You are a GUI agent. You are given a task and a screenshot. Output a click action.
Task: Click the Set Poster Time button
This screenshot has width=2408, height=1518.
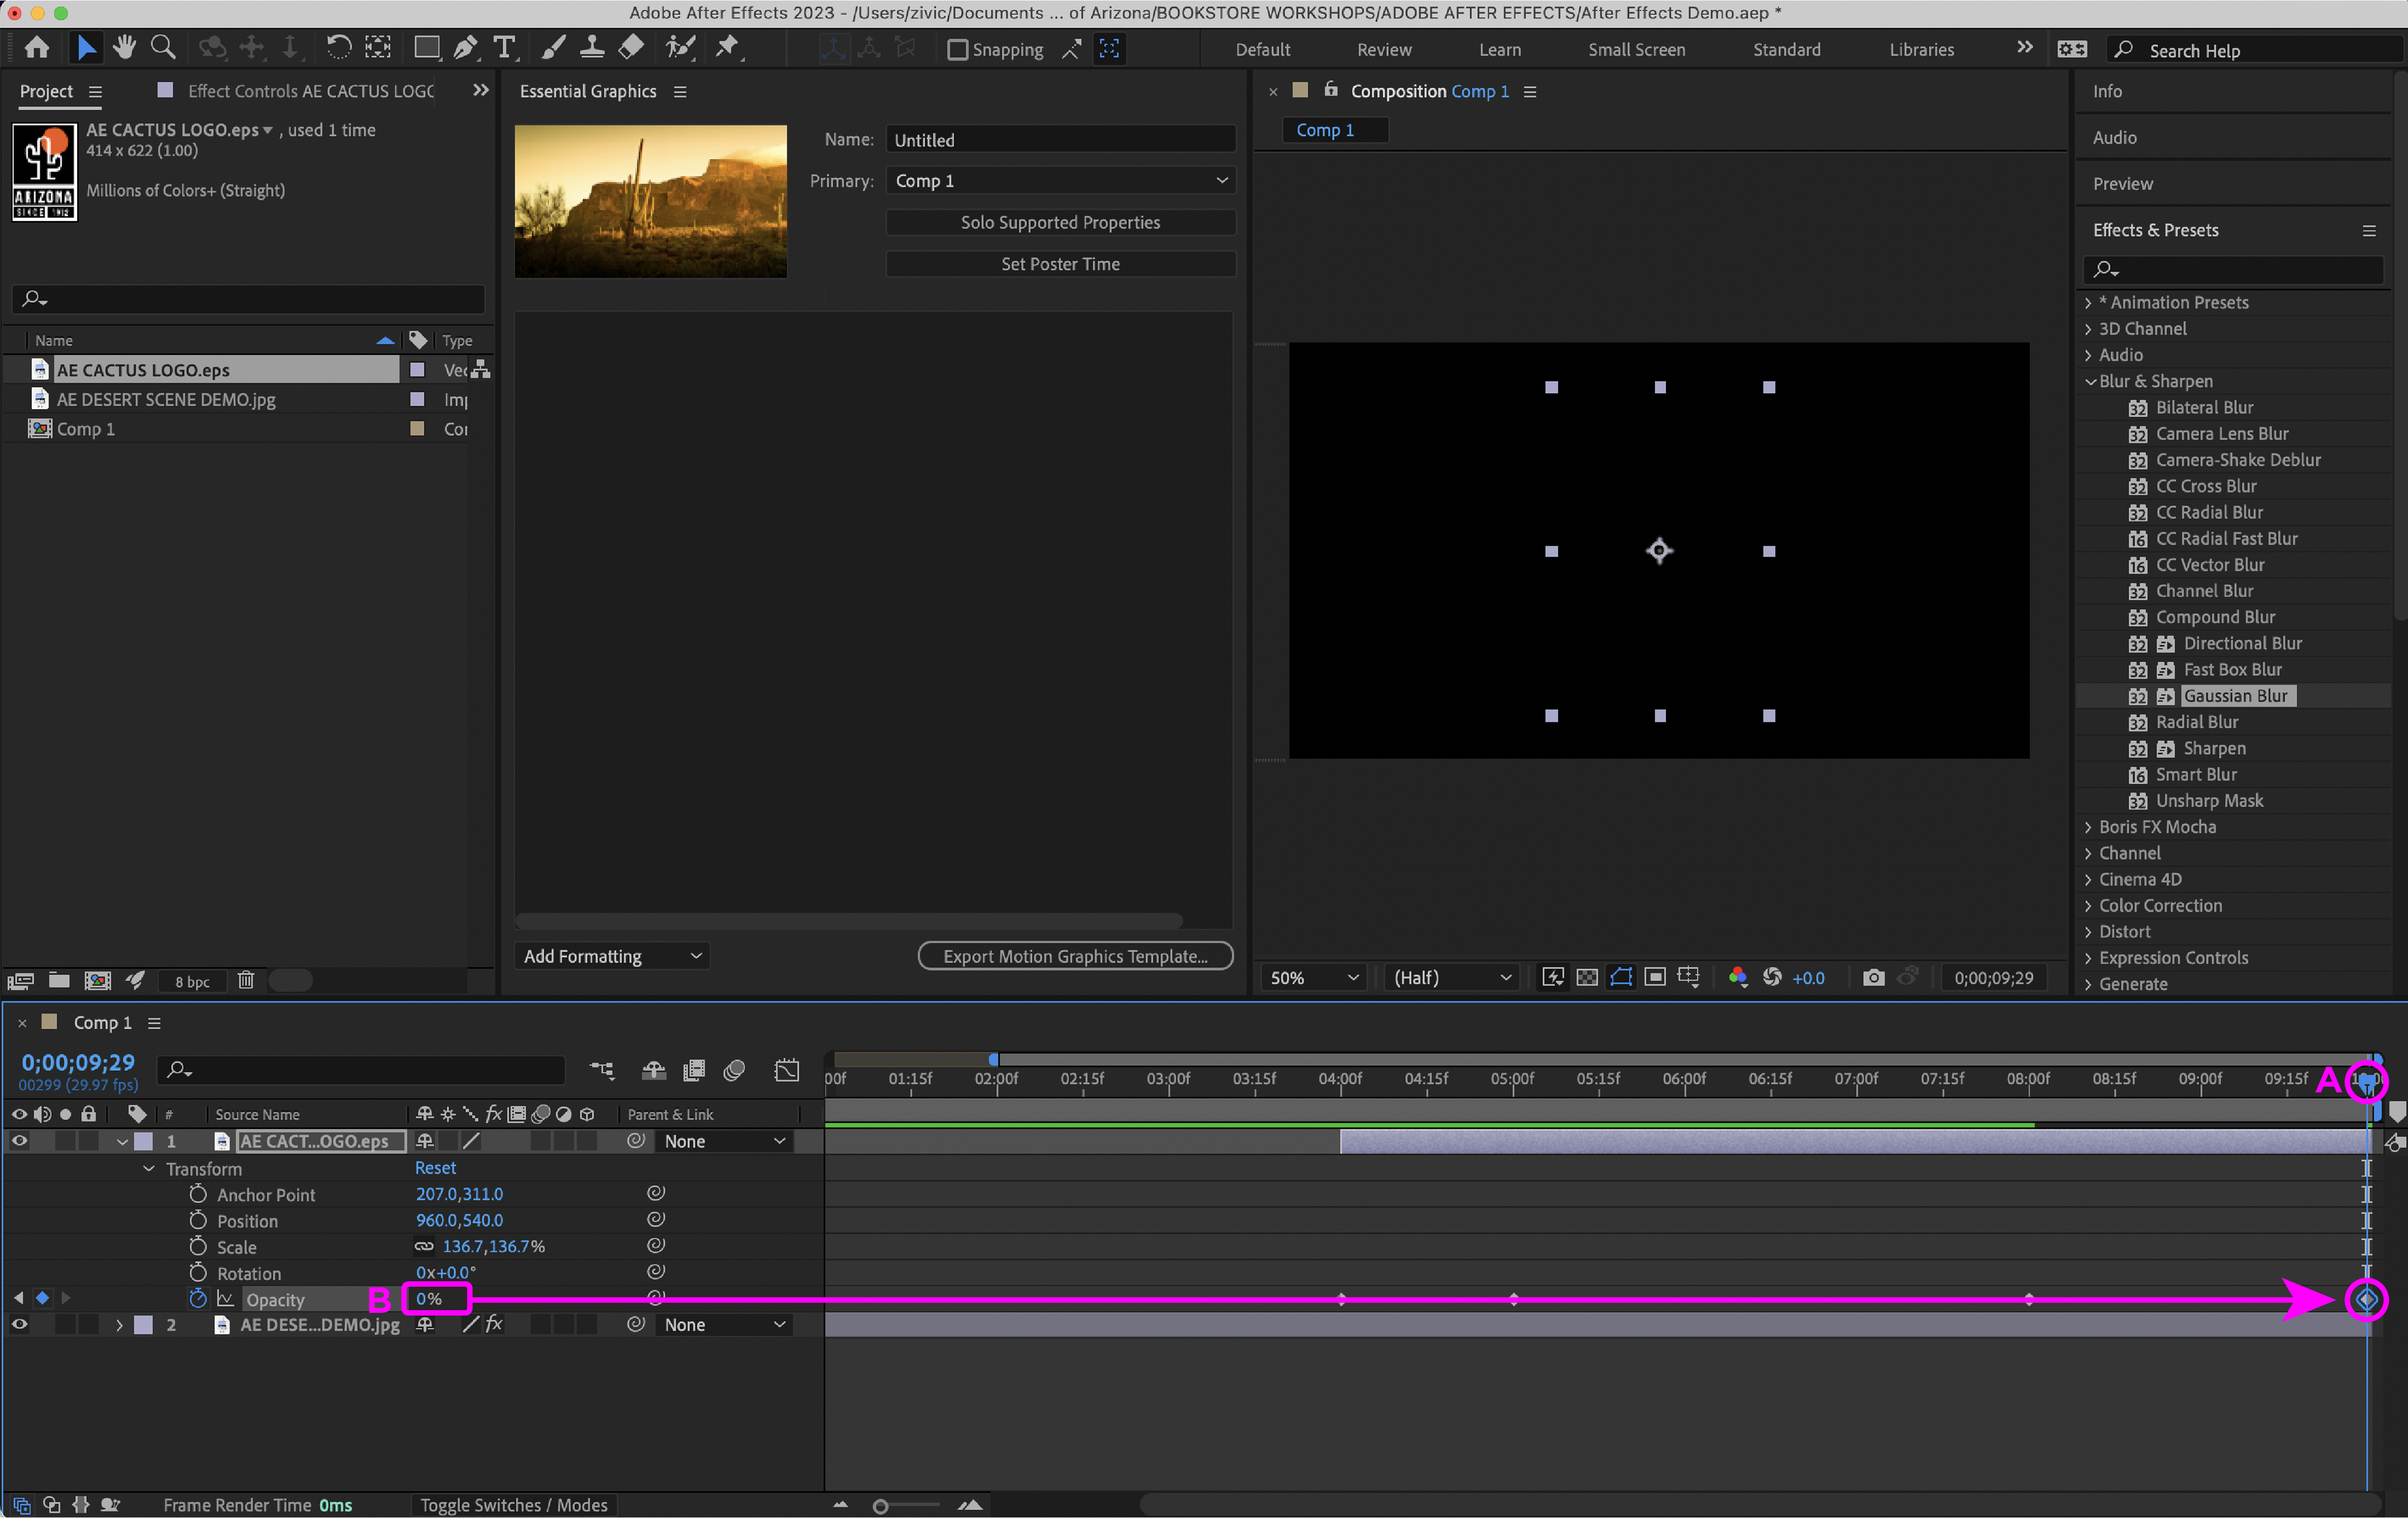click(x=1060, y=264)
